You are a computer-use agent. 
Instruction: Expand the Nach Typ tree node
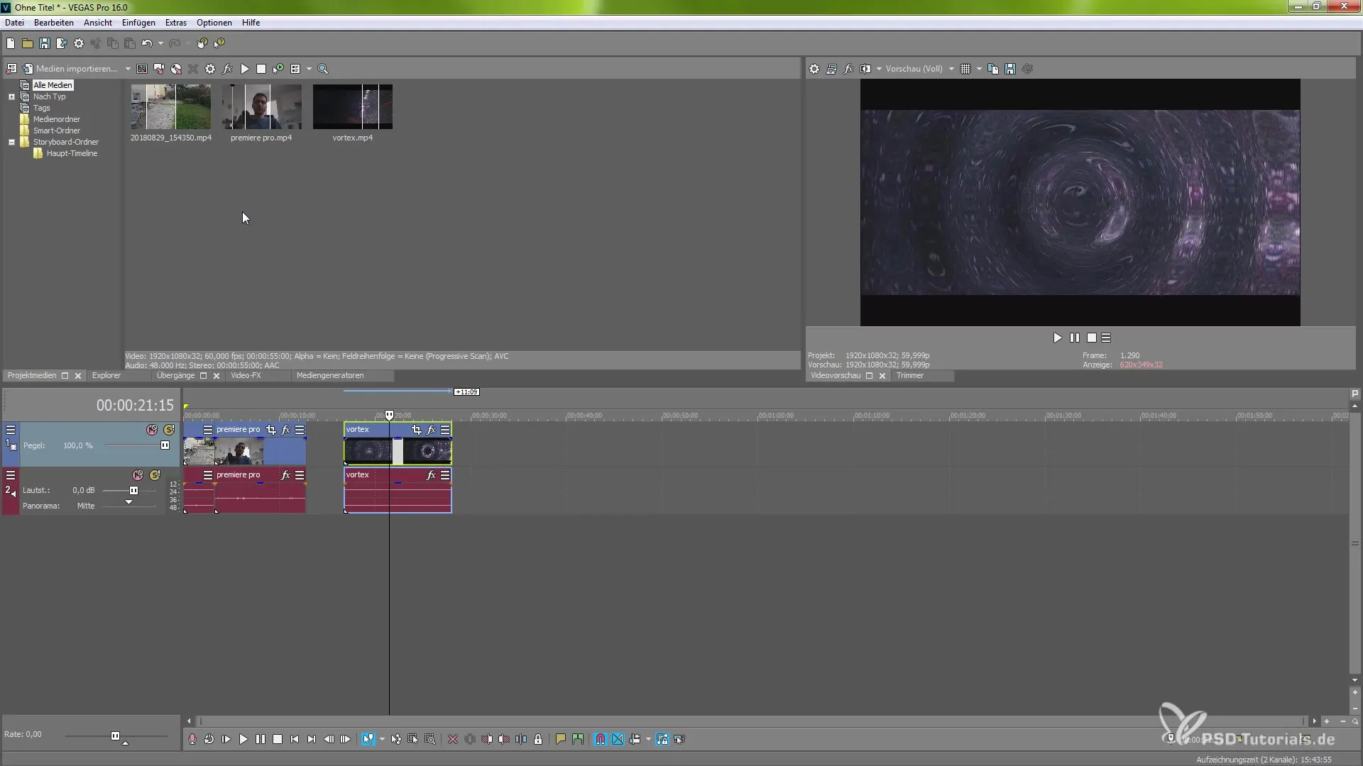click(x=11, y=96)
